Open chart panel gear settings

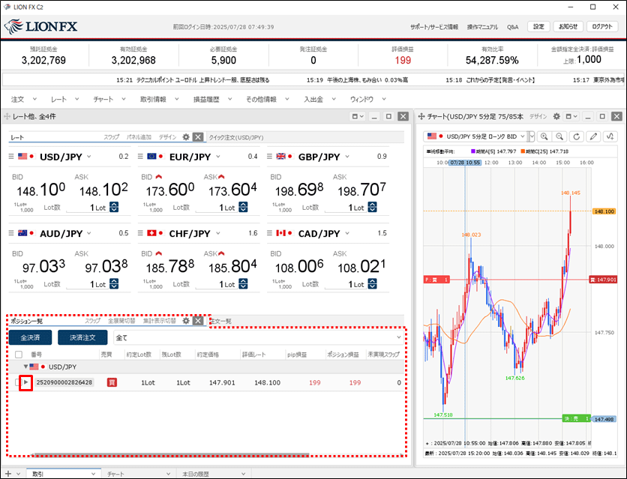pyautogui.click(x=556, y=117)
